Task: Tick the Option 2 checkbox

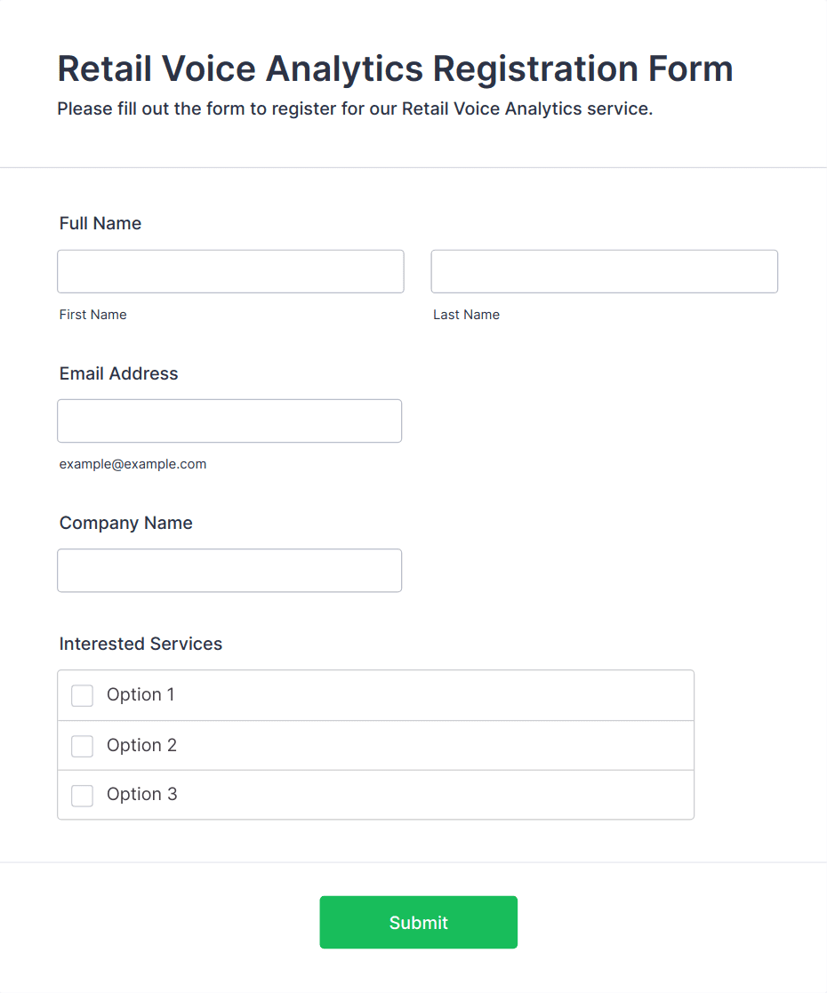Action: point(82,746)
